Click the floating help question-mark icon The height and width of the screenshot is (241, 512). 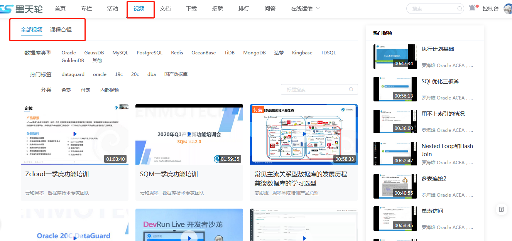pos(501,209)
